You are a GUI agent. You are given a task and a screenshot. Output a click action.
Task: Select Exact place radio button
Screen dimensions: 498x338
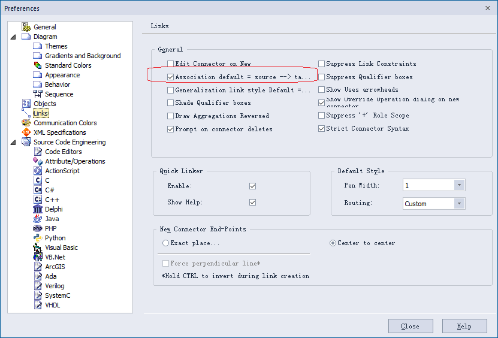(165, 243)
